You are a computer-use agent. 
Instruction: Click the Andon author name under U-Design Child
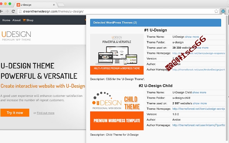click(x=176, y=120)
